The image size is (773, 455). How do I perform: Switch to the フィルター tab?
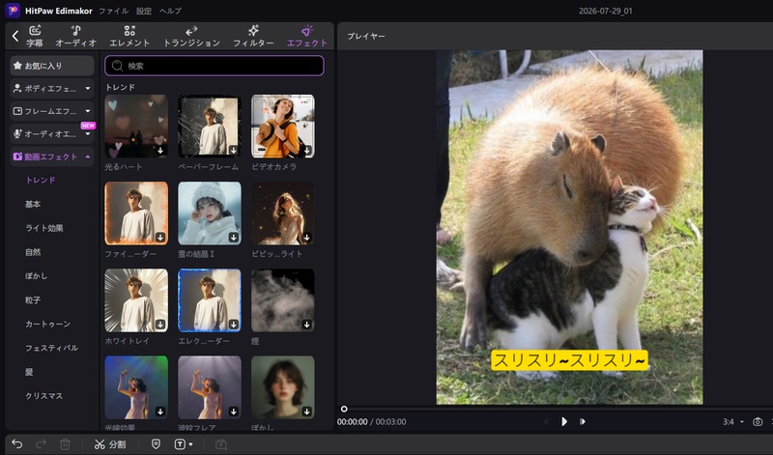coord(253,37)
